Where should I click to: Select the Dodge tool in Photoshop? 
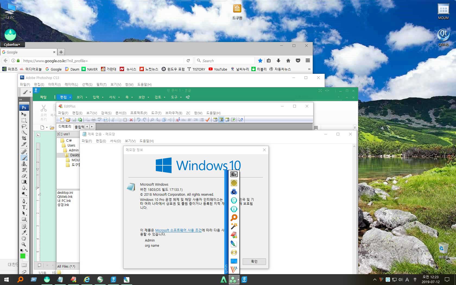tap(24, 194)
